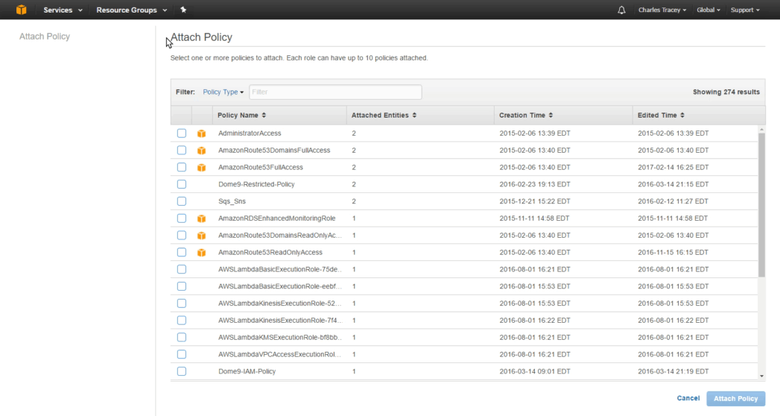
Task: Open the Global region dropdown
Action: (708, 10)
